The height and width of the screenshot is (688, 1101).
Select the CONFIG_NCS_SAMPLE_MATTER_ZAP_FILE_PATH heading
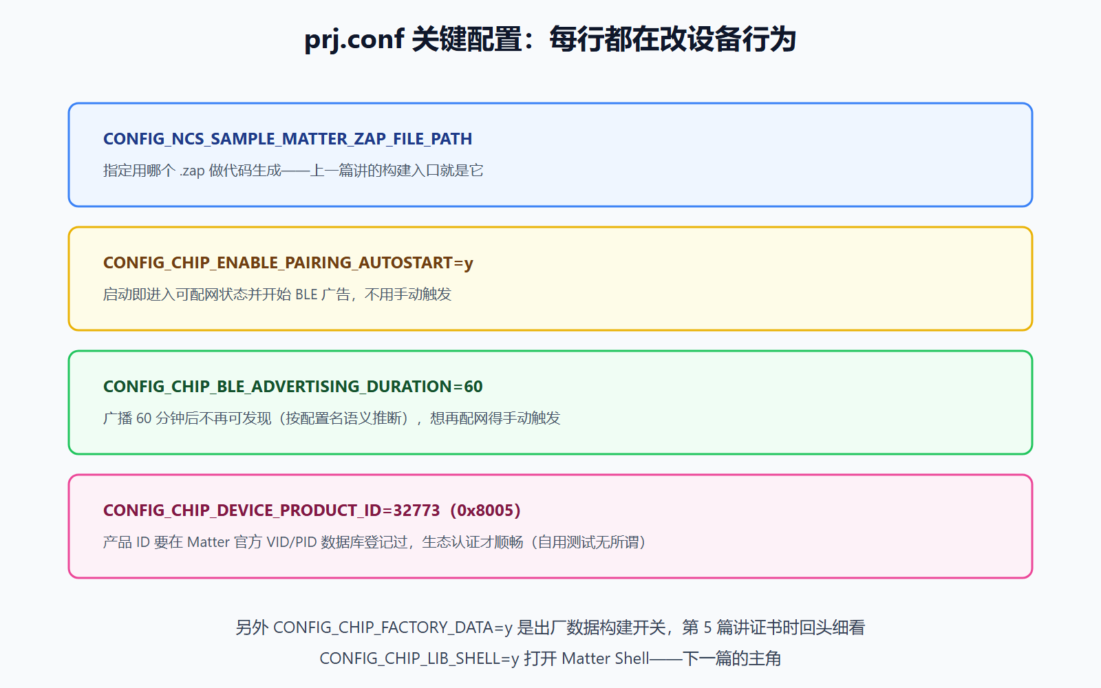(288, 139)
